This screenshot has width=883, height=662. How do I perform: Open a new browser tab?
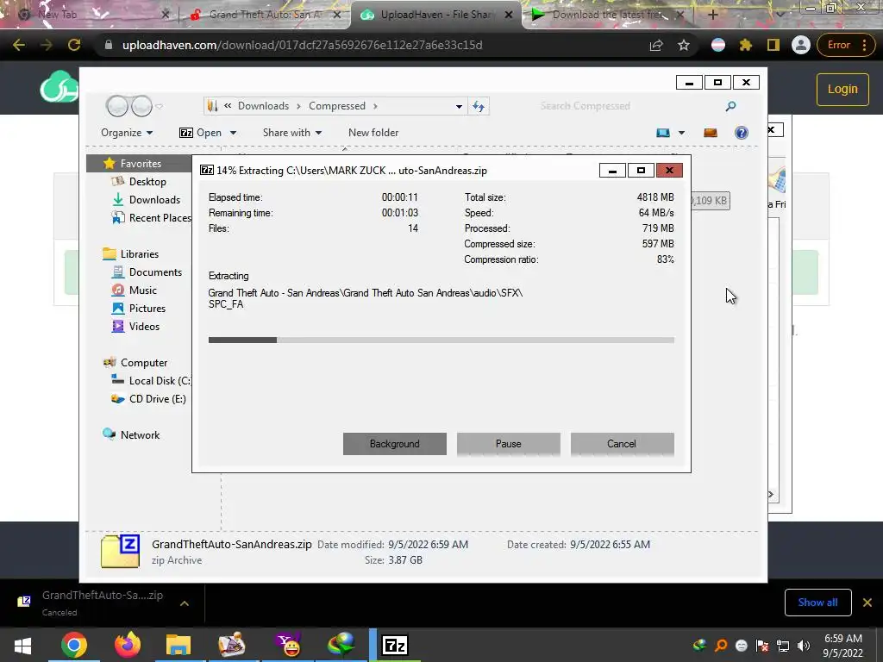pos(712,15)
